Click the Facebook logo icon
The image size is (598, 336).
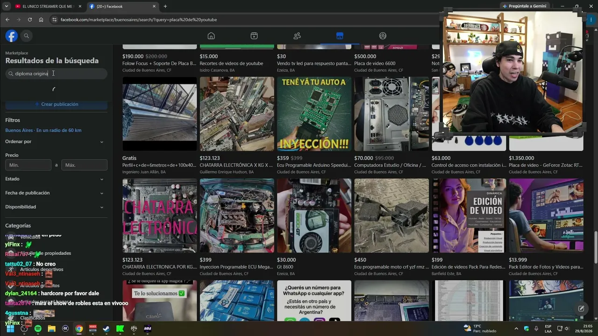[12, 36]
